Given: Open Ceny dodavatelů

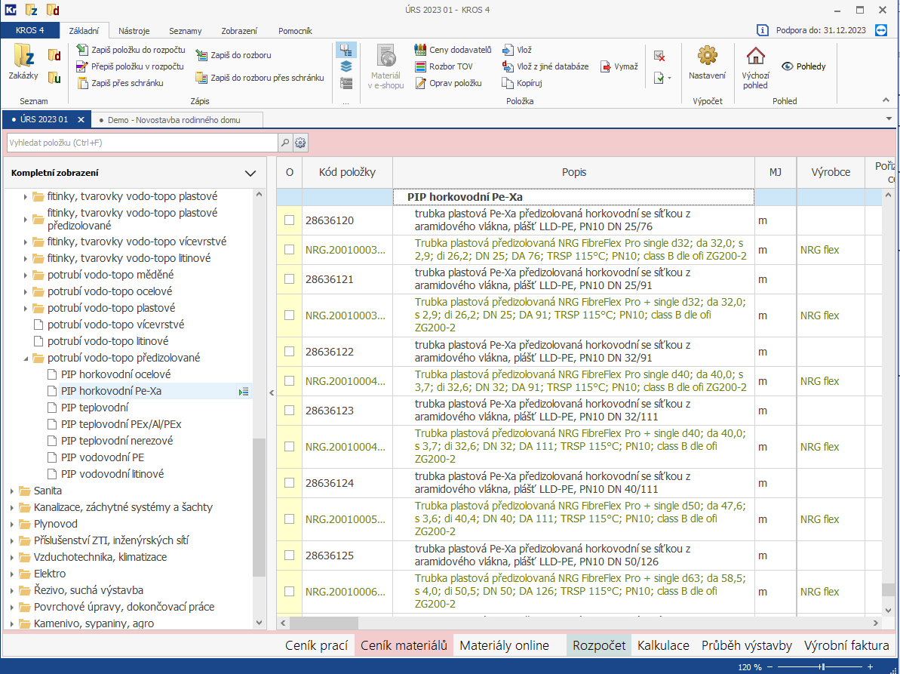Looking at the screenshot, I should point(453,50).
